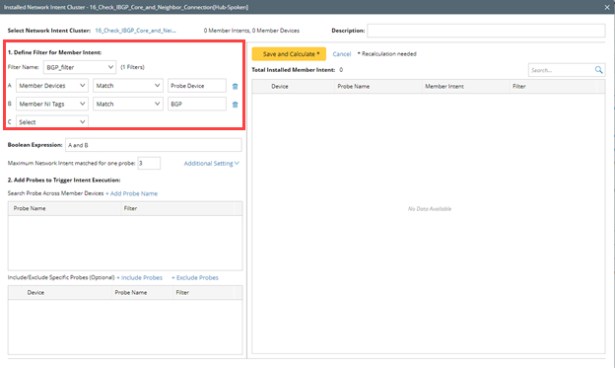Open the 16_Check_IBGP_Core_and_Nei cluster link
The width and height of the screenshot is (615, 368).
point(136,31)
